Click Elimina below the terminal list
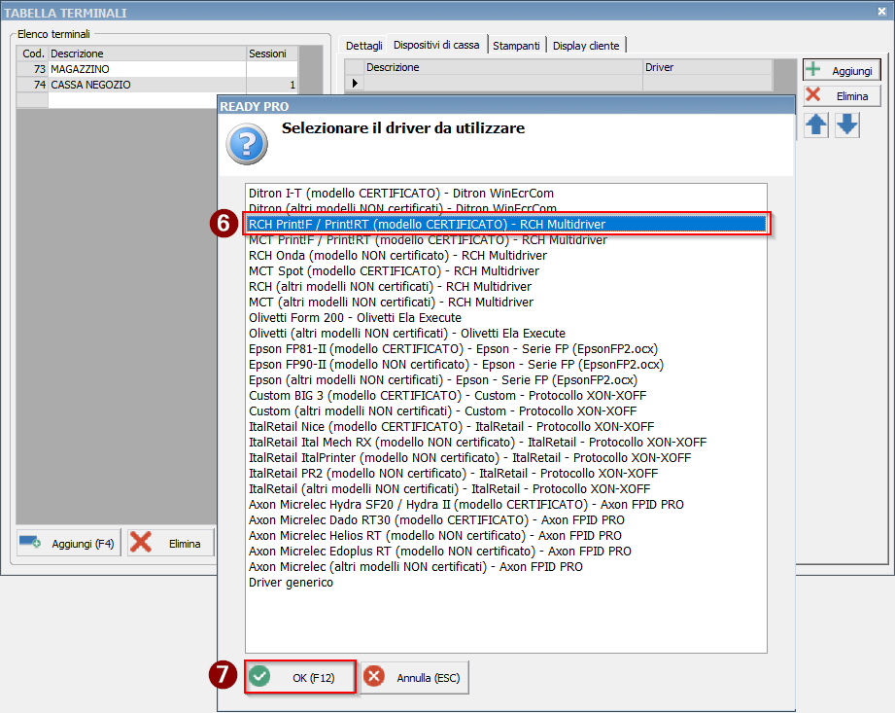 (172, 544)
